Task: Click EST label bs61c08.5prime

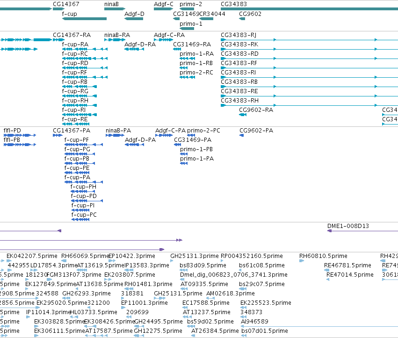Action: coord(262,265)
